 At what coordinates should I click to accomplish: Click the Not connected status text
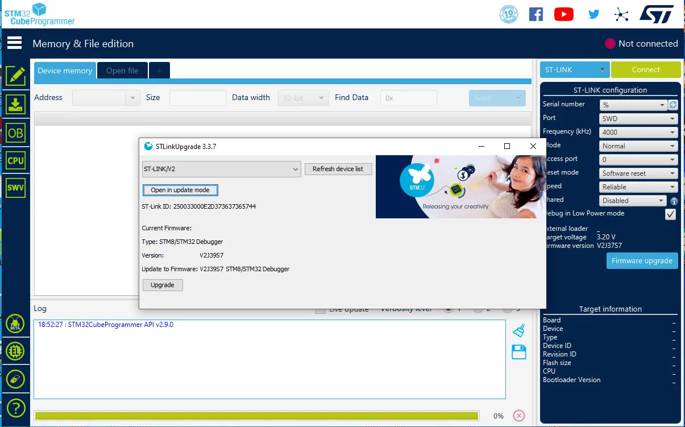coord(648,43)
